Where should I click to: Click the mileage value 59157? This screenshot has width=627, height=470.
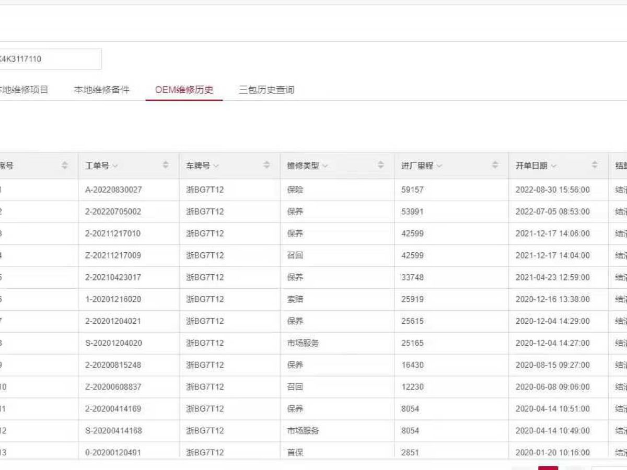[412, 190]
